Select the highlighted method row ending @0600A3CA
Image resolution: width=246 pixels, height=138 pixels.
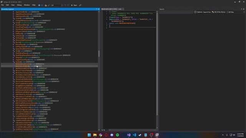(x=49, y=64)
